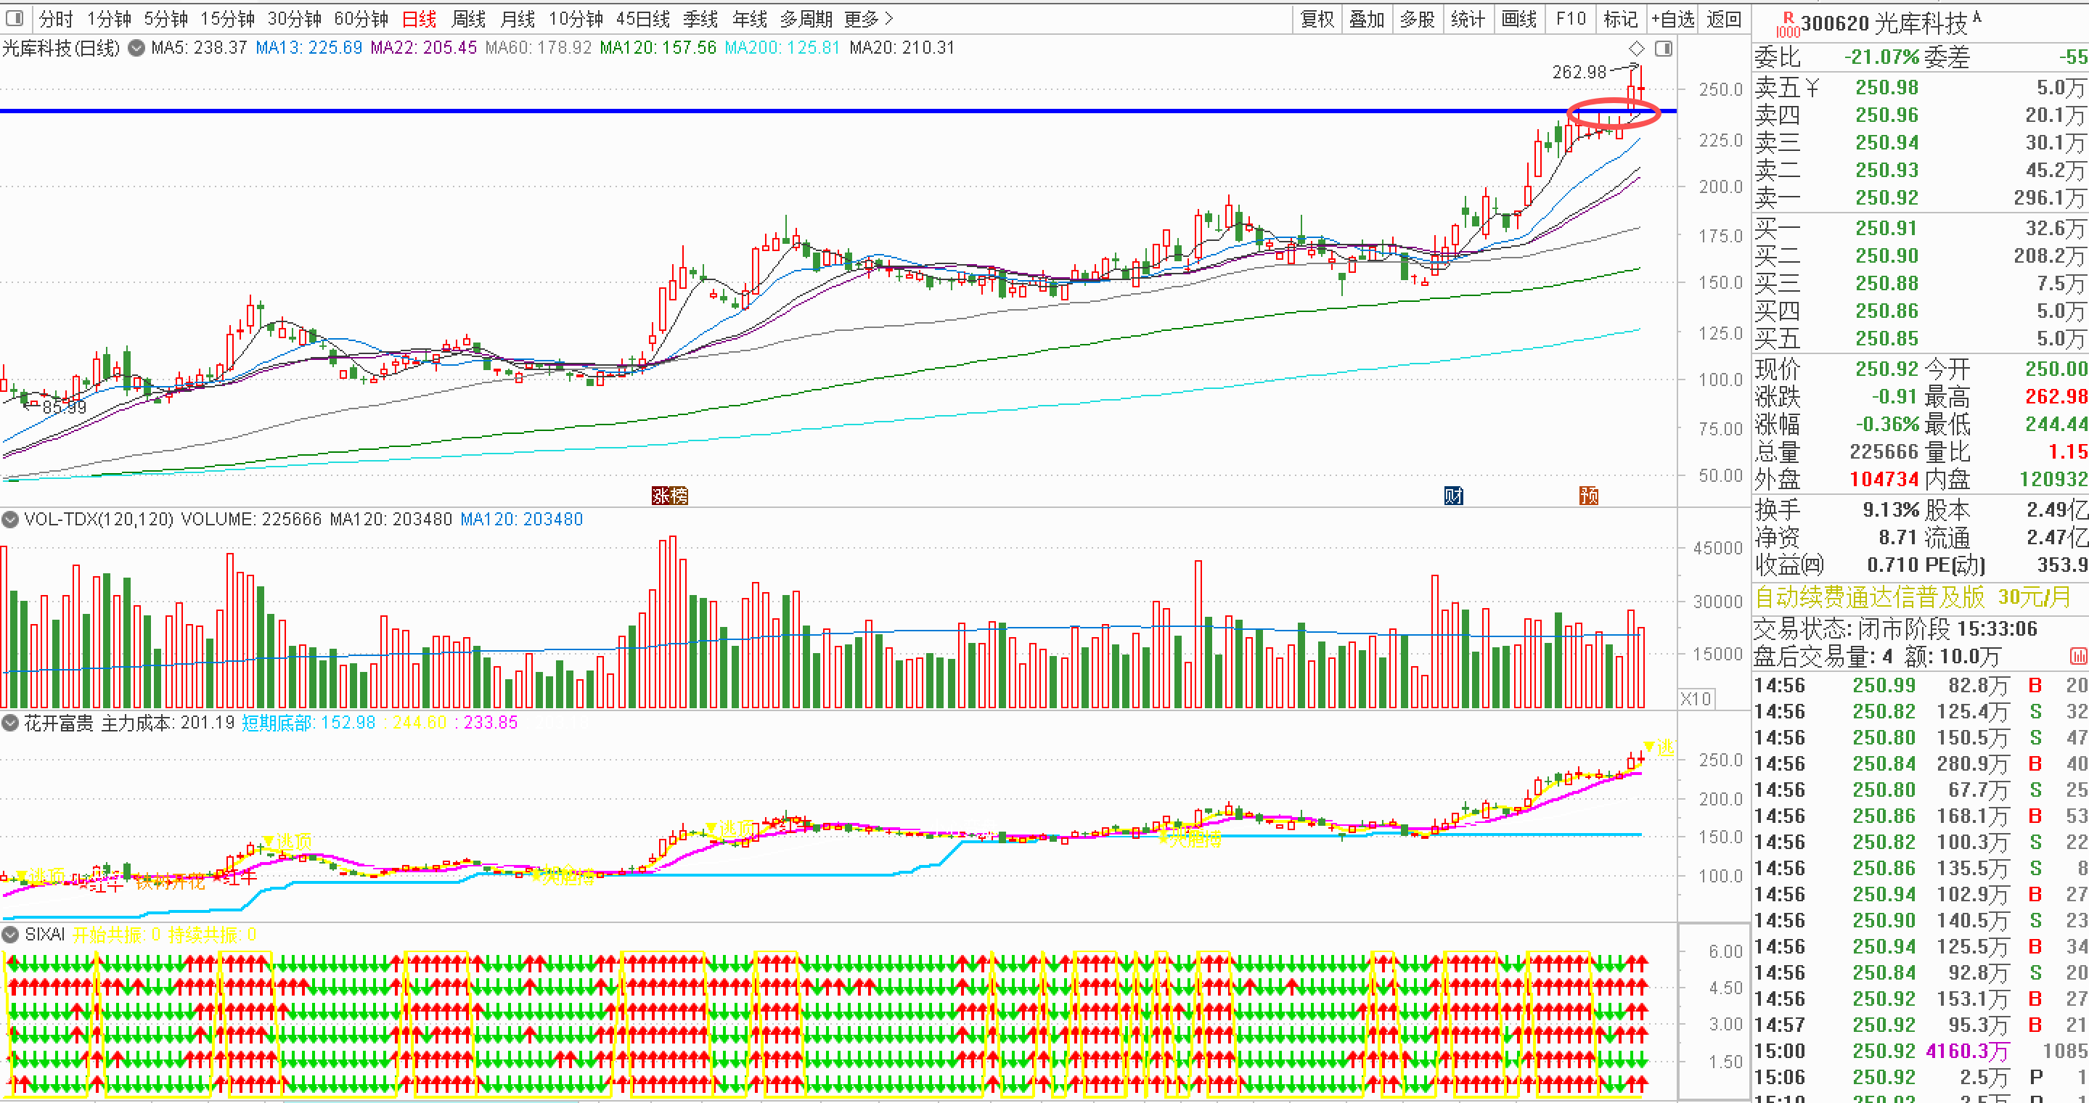Expand the 更多 periods menu
Image resolution: width=2089 pixels, height=1103 pixels.
click(869, 18)
